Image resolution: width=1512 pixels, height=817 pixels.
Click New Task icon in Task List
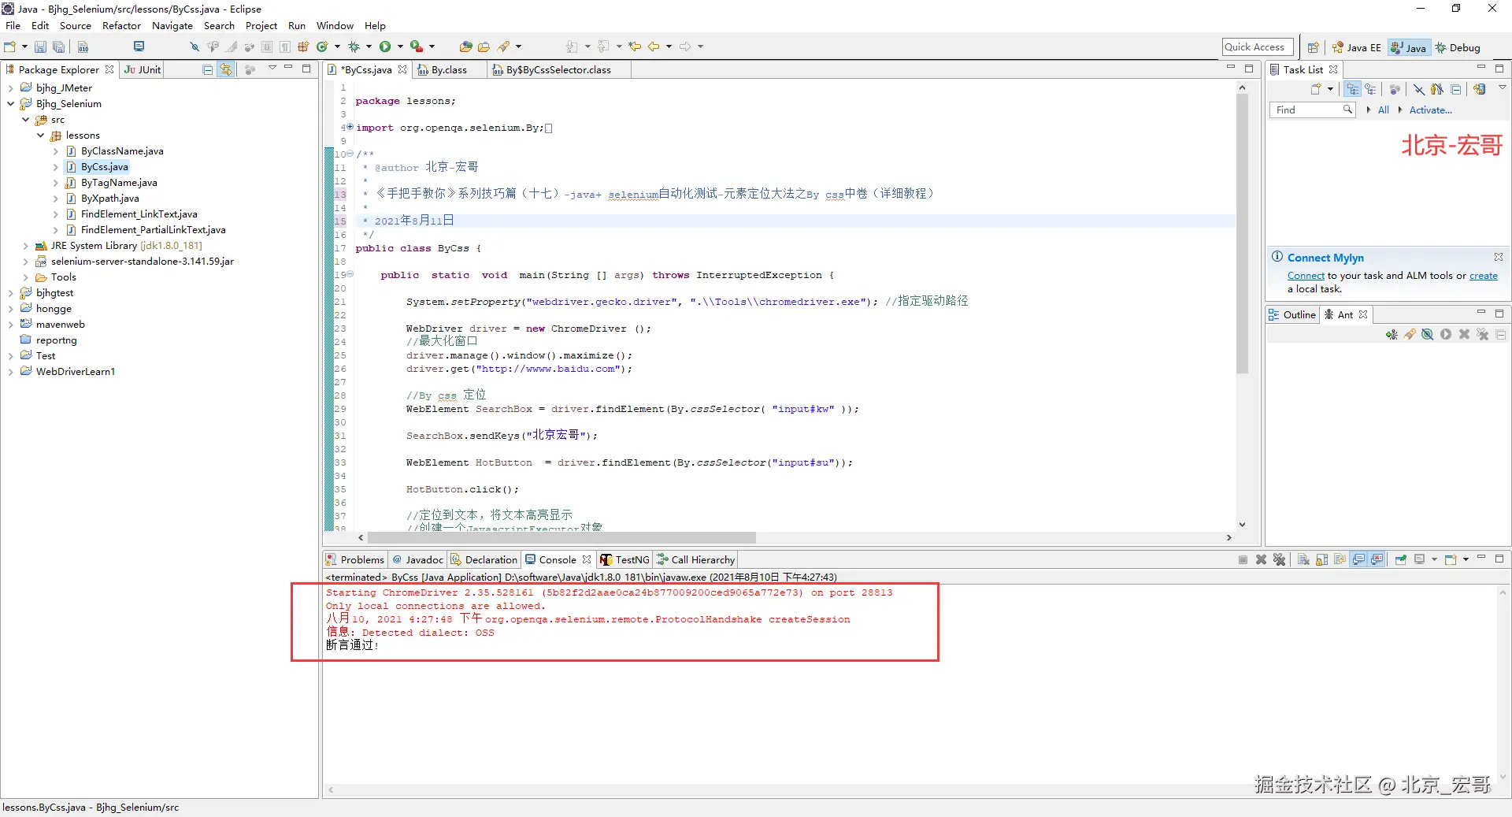tap(1316, 89)
